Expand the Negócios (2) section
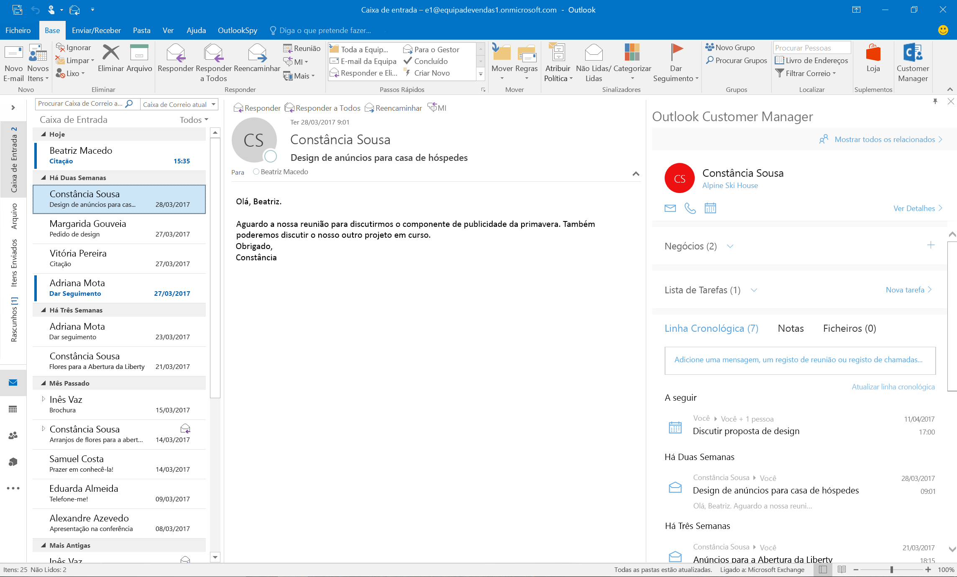This screenshot has height=577, width=957. 730,246
